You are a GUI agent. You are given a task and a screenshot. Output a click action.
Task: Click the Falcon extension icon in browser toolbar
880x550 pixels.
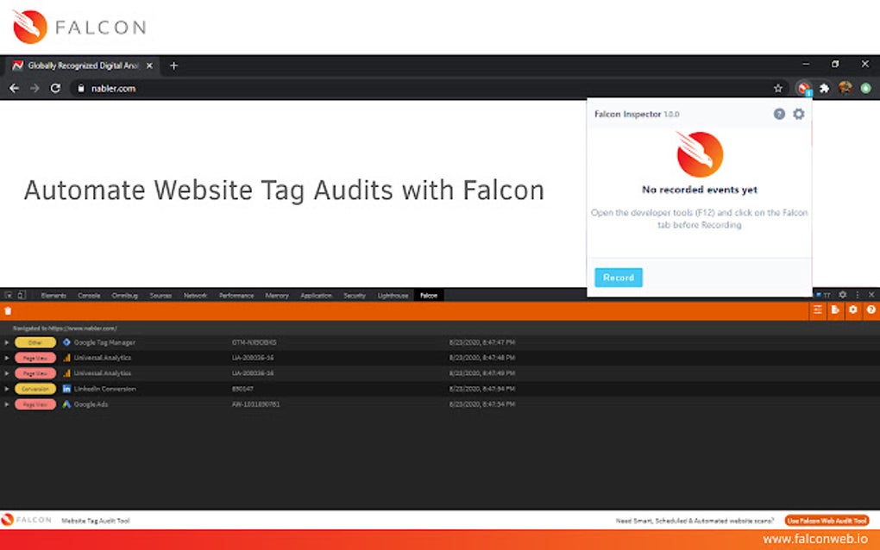tap(803, 88)
